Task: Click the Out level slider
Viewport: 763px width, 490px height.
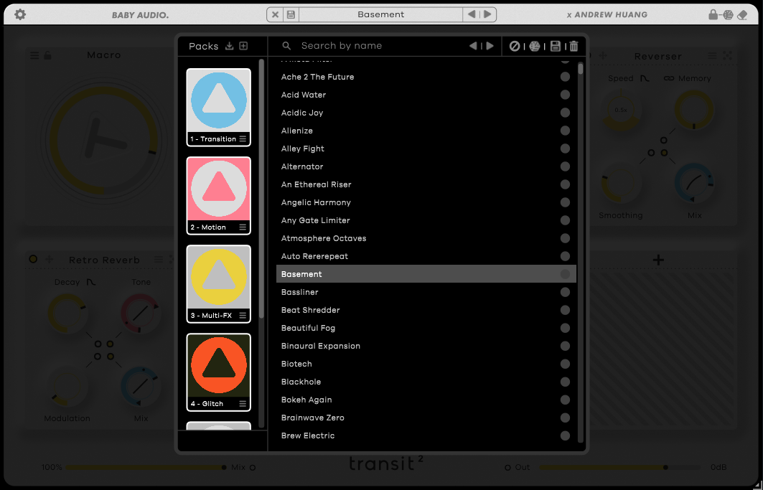Action: [620, 468]
